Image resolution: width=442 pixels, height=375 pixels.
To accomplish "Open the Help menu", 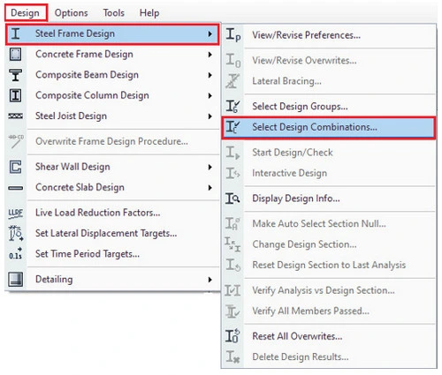I will point(149,13).
